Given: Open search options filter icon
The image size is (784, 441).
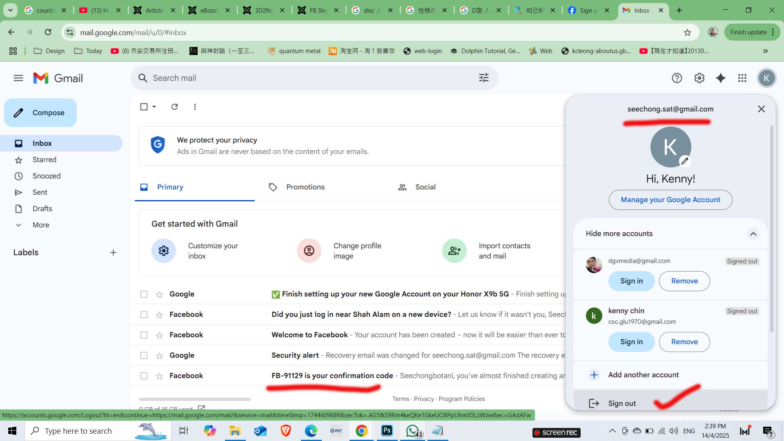Looking at the screenshot, I should (x=484, y=78).
